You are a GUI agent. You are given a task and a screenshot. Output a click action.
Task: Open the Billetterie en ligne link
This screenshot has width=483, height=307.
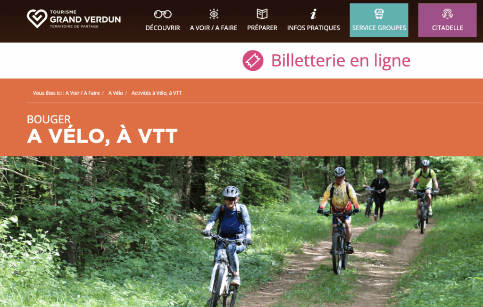[x=341, y=61]
